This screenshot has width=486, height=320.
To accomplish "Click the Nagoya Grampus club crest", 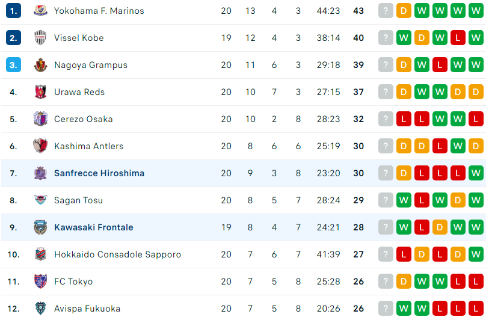I will pyautogui.click(x=40, y=65).
